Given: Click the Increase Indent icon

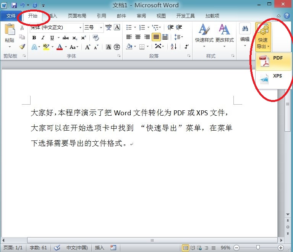Looking at the screenshot, I should pos(179,27).
